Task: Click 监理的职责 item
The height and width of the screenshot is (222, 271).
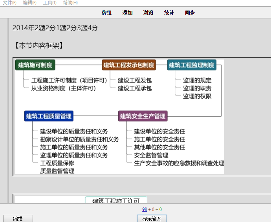Action: [x=197, y=88]
